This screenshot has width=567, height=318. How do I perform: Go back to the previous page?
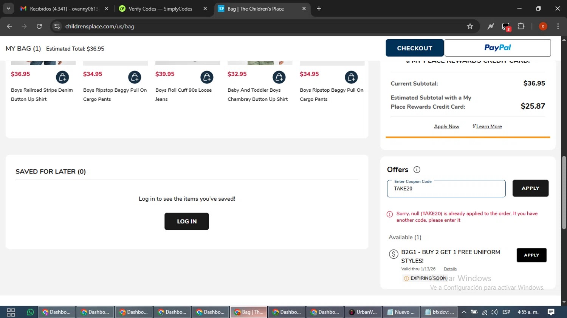(x=9, y=26)
